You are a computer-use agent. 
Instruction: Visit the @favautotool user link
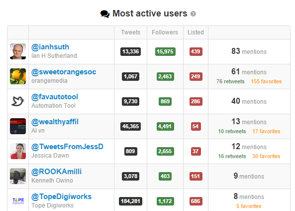click(x=55, y=97)
